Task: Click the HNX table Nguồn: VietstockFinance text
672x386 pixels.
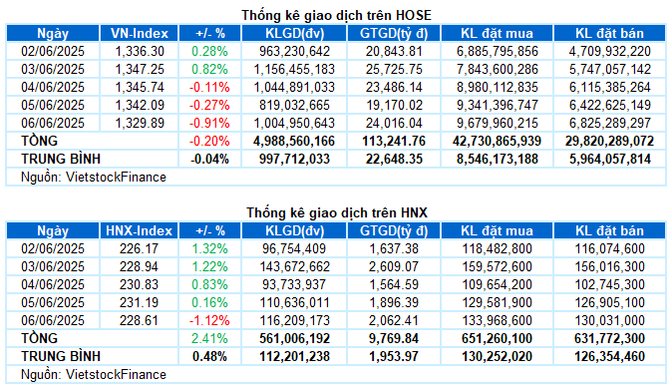Action: point(94,374)
